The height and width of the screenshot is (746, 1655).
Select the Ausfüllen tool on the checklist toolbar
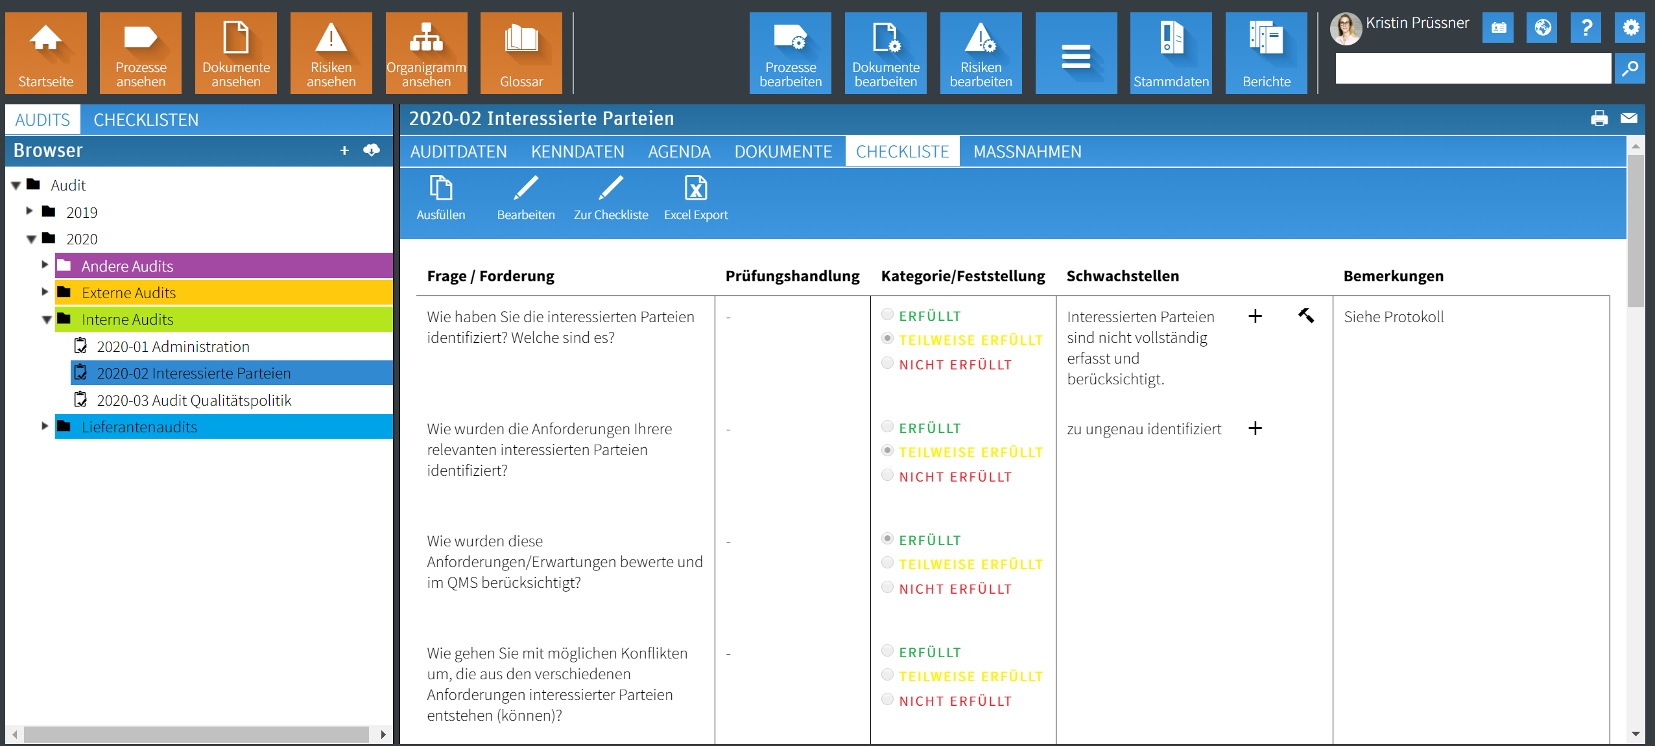442,196
